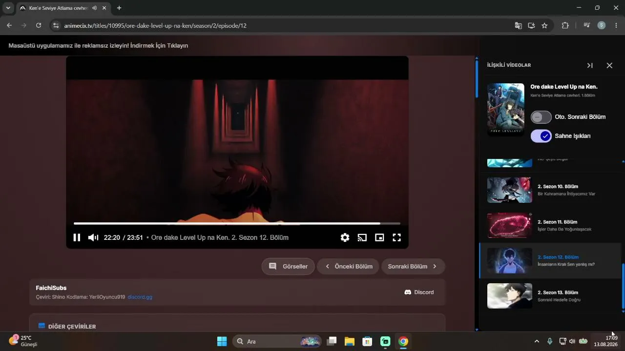The height and width of the screenshot is (351, 625).
Task: Open Task View on the taskbar
Action: (332, 341)
